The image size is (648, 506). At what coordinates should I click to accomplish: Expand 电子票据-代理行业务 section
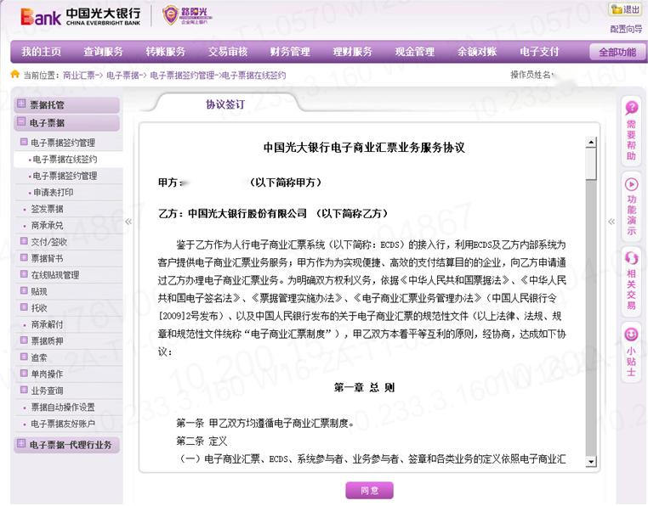20,444
